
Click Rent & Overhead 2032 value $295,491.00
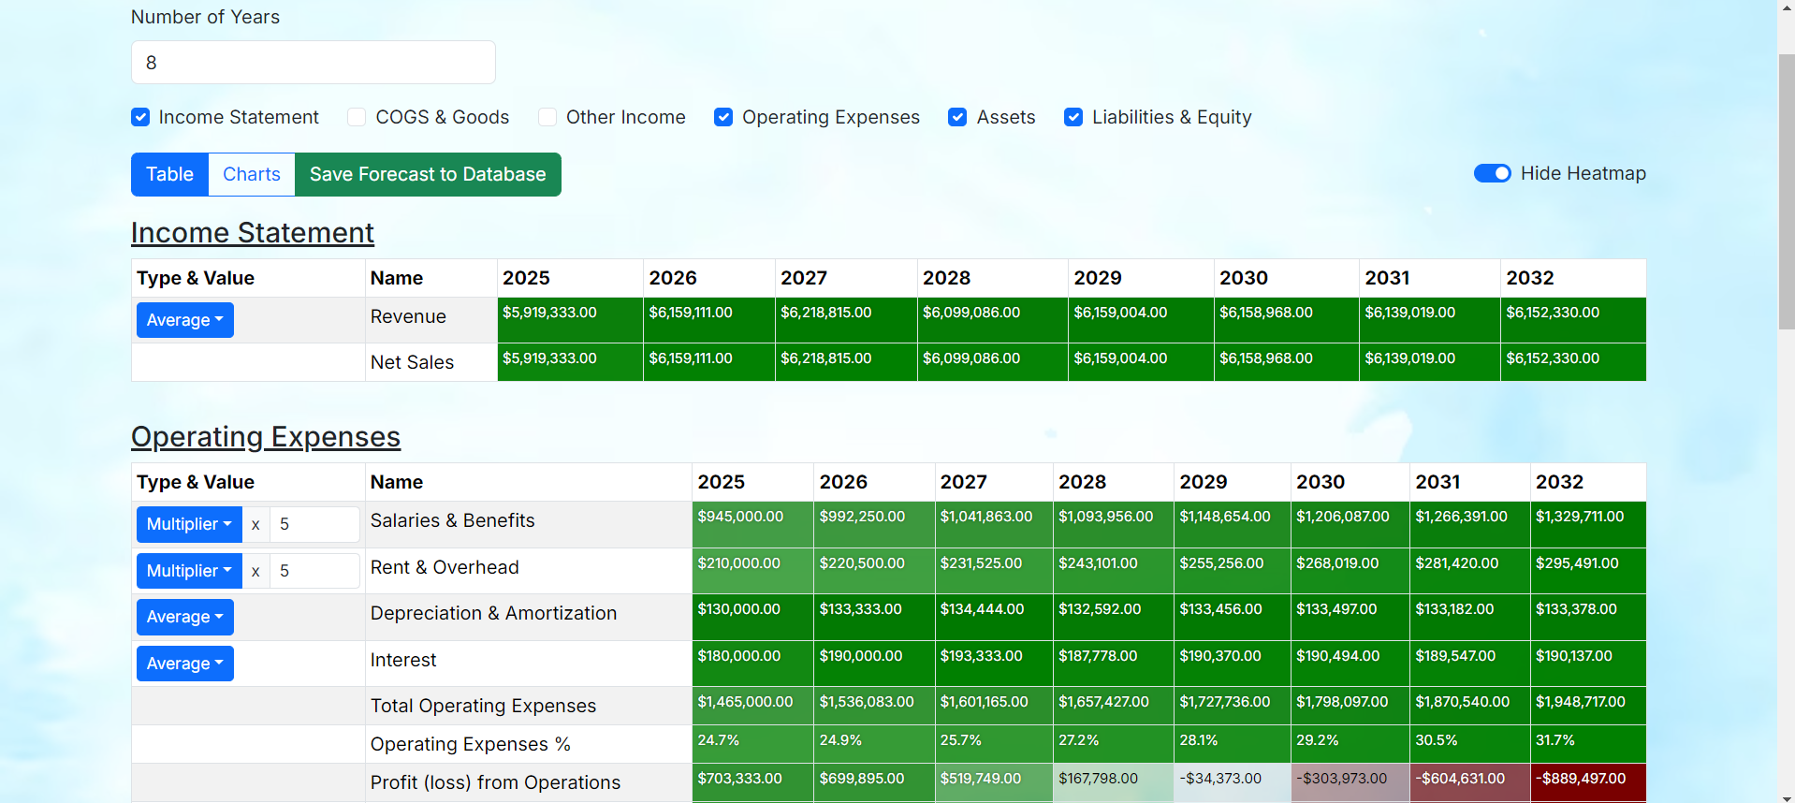[x=1588, y=571]
